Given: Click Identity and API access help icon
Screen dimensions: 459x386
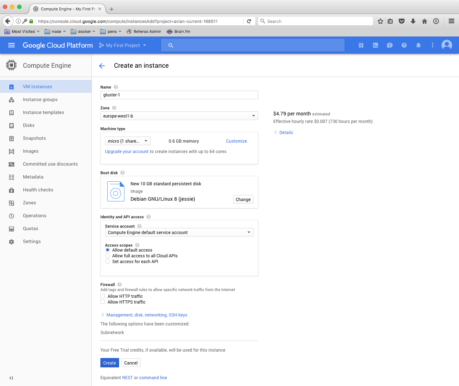Looking at the screenshot, I should (x=148, y=217).
